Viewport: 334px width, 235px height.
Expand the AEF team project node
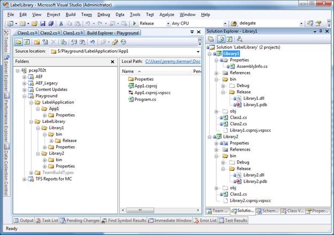point(24,77)
